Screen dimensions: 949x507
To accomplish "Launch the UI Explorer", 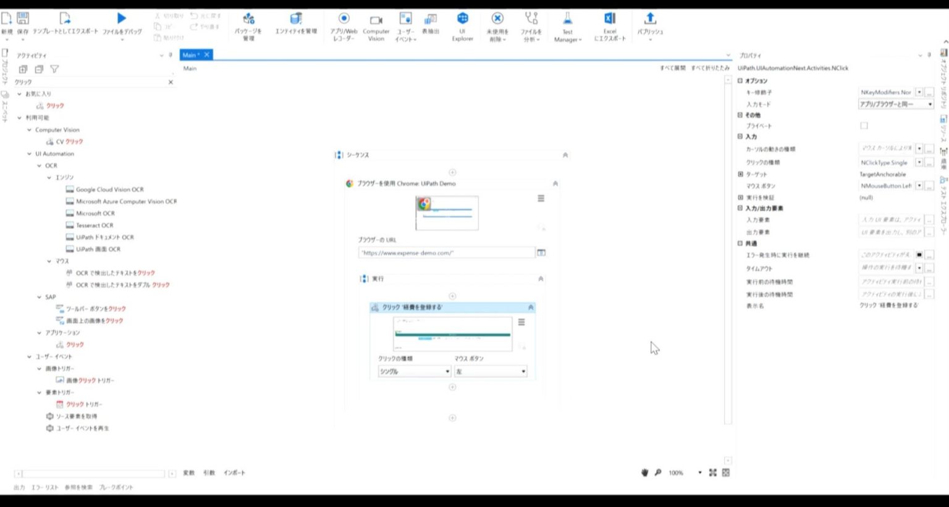I will tap(462, 19).
